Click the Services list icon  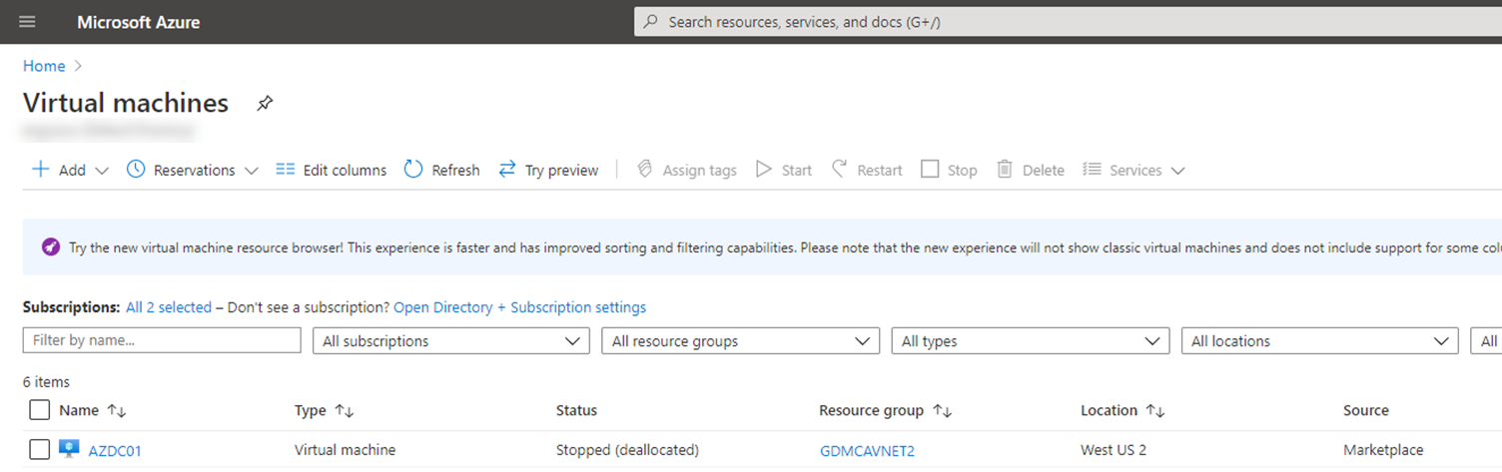pos(1093,170)
